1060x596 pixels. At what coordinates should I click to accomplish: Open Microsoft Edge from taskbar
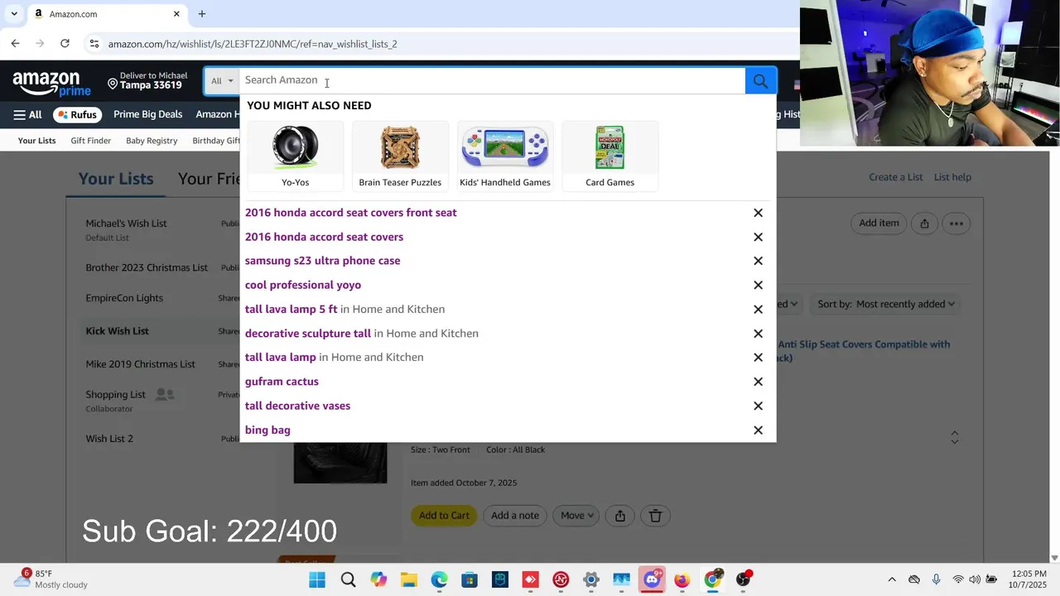pyautogui.click(x=439, y=579)
